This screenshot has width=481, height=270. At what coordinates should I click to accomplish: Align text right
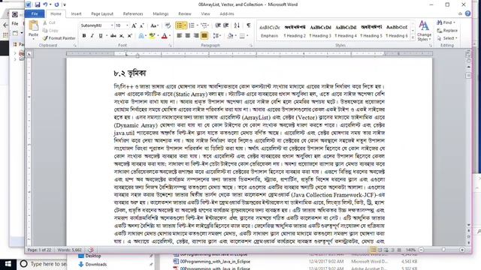click(195, 36)
